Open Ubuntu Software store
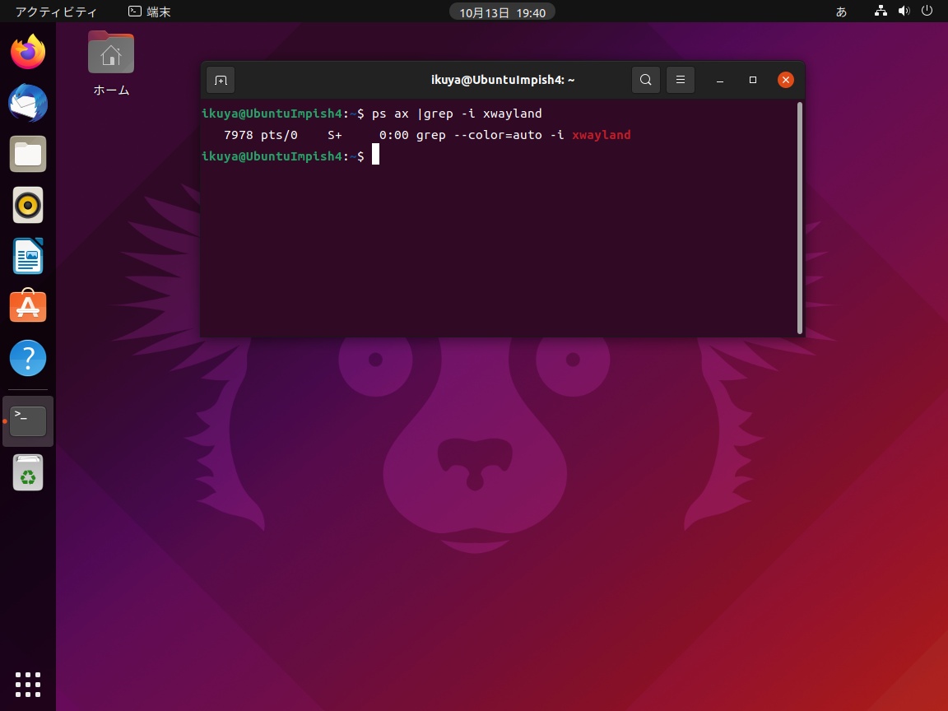The height and width of the screenshot is (711, 948). pos(28,306)
